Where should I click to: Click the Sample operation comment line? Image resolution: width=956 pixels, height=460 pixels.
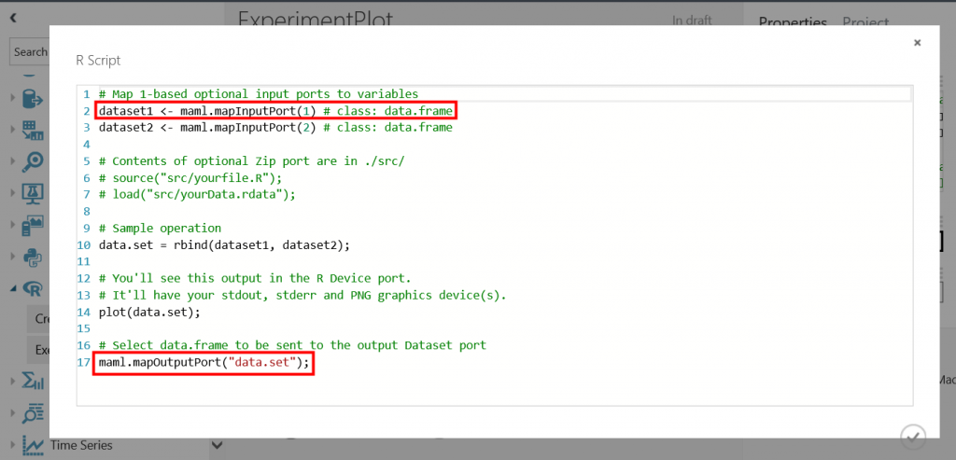click(160, 229)
